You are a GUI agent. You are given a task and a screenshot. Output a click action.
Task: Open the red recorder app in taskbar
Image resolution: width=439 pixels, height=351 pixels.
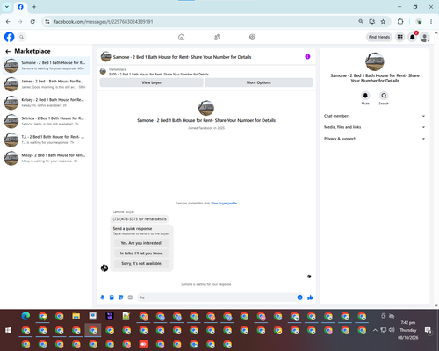(143, 344)
